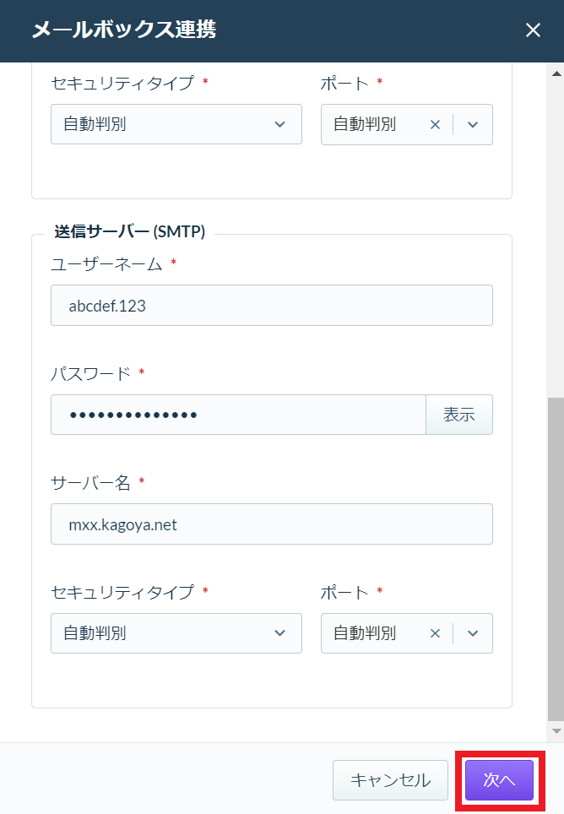Click the scrollbar up arrow
This screenshot has height=814, width=564.
tap(556, 73)
